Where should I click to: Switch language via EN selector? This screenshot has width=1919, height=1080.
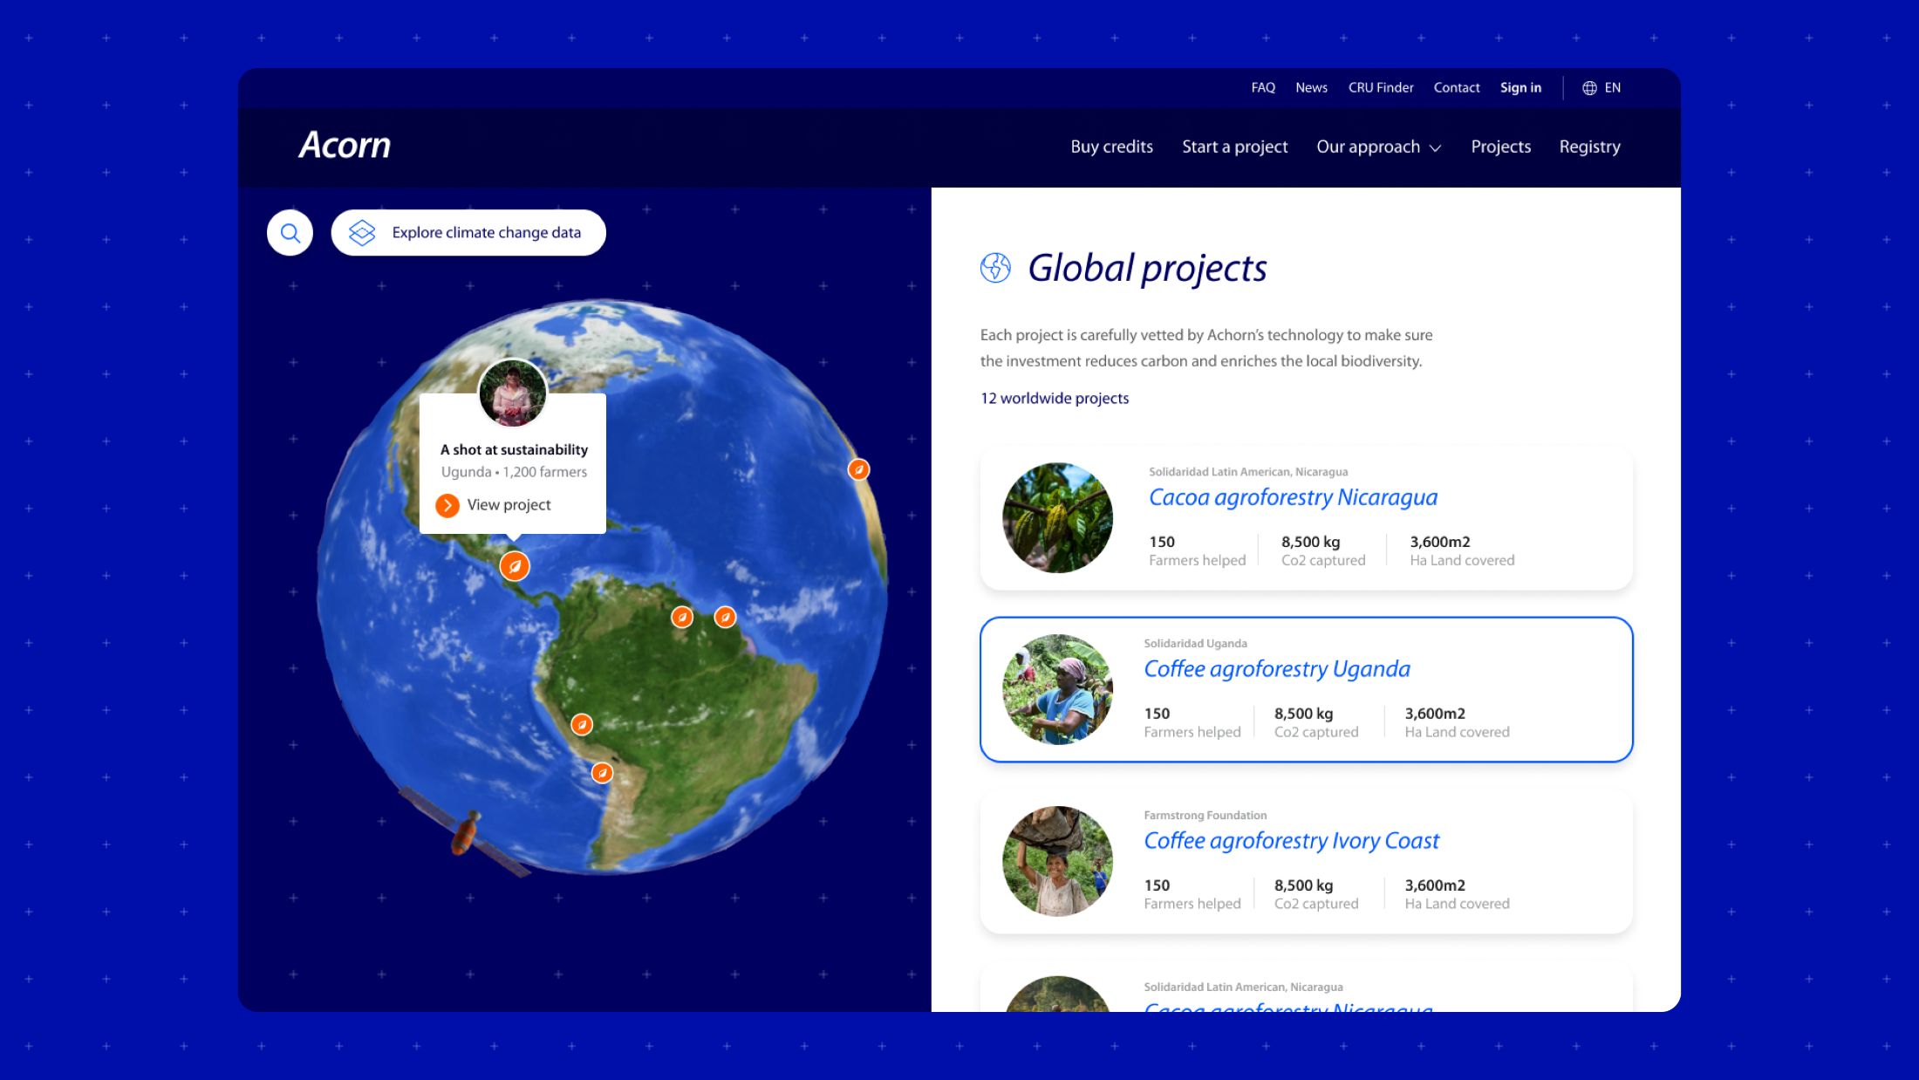pyautogui.click(x=1612, y=88)
